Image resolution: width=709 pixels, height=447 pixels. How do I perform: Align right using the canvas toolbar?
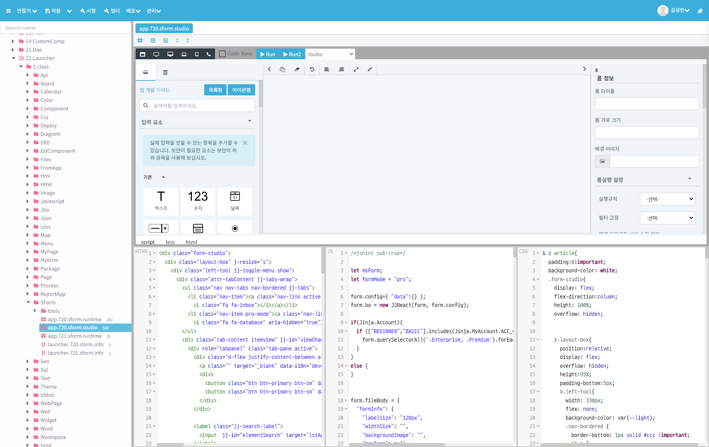pyautogui.click(x=341, y=69)
